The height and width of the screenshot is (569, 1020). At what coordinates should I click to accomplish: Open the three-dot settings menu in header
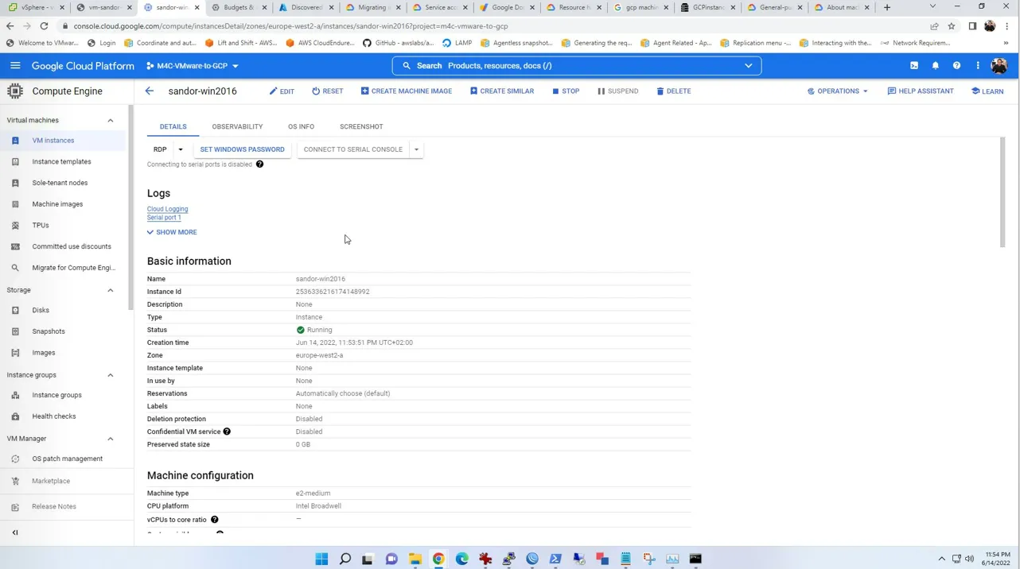(x=978, y=66)
